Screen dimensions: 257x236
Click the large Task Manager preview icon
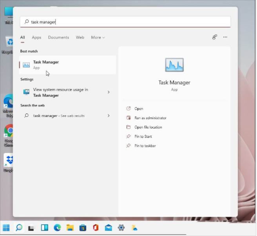click(174, 65)
